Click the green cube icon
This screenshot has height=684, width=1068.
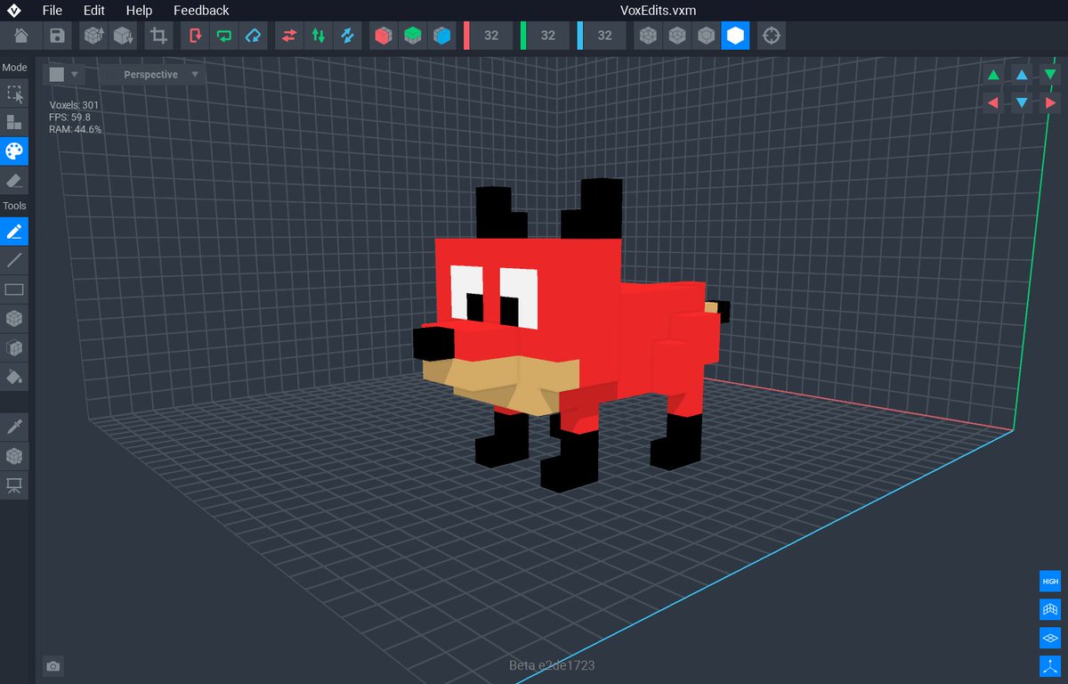coord(412,37)
